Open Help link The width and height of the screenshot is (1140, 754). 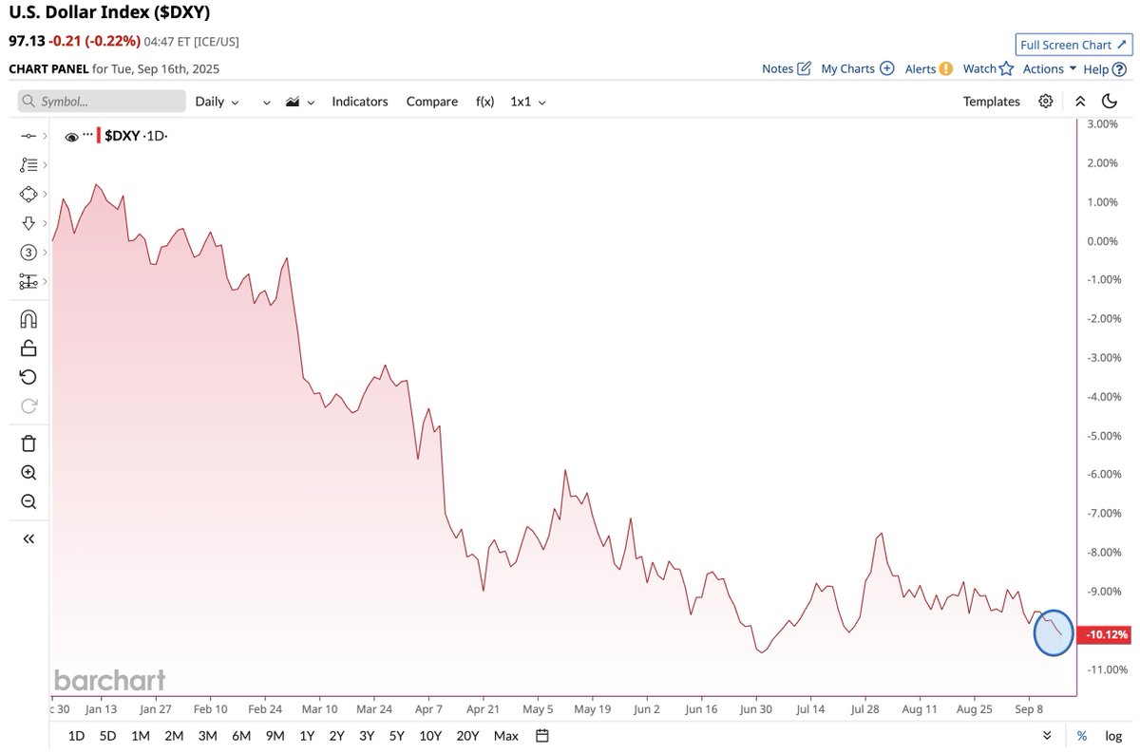[x=1096, y=68]
